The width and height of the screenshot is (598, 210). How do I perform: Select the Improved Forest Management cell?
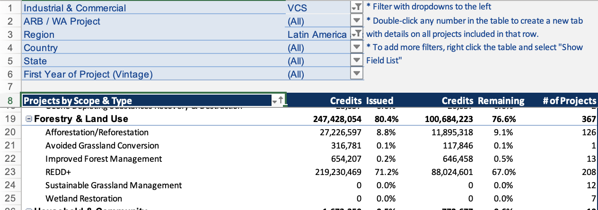[103, 159]
